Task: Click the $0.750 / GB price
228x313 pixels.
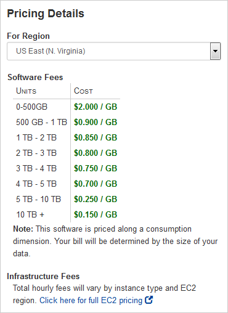Action: (x=96, y=168)
